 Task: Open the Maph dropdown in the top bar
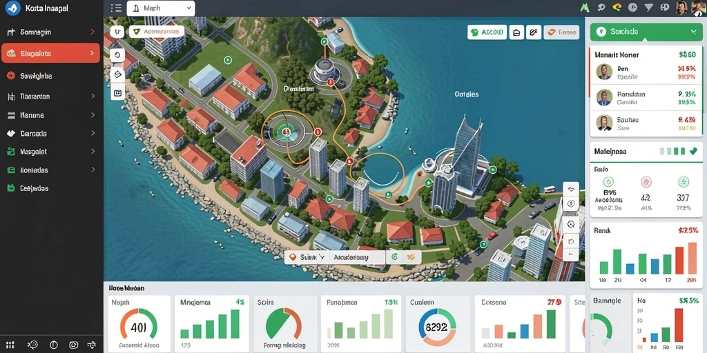(x=161, y=8)
